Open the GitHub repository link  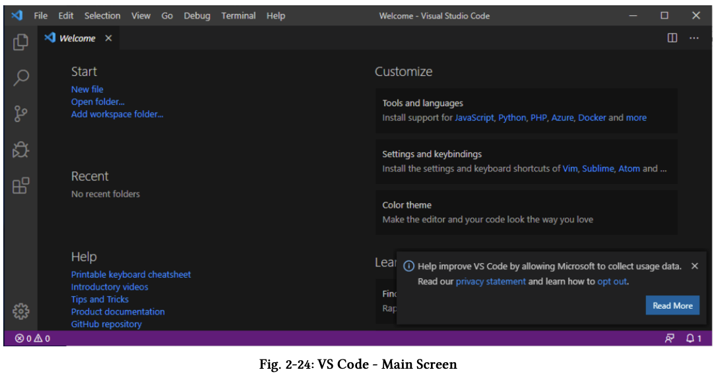coord(106,324)
